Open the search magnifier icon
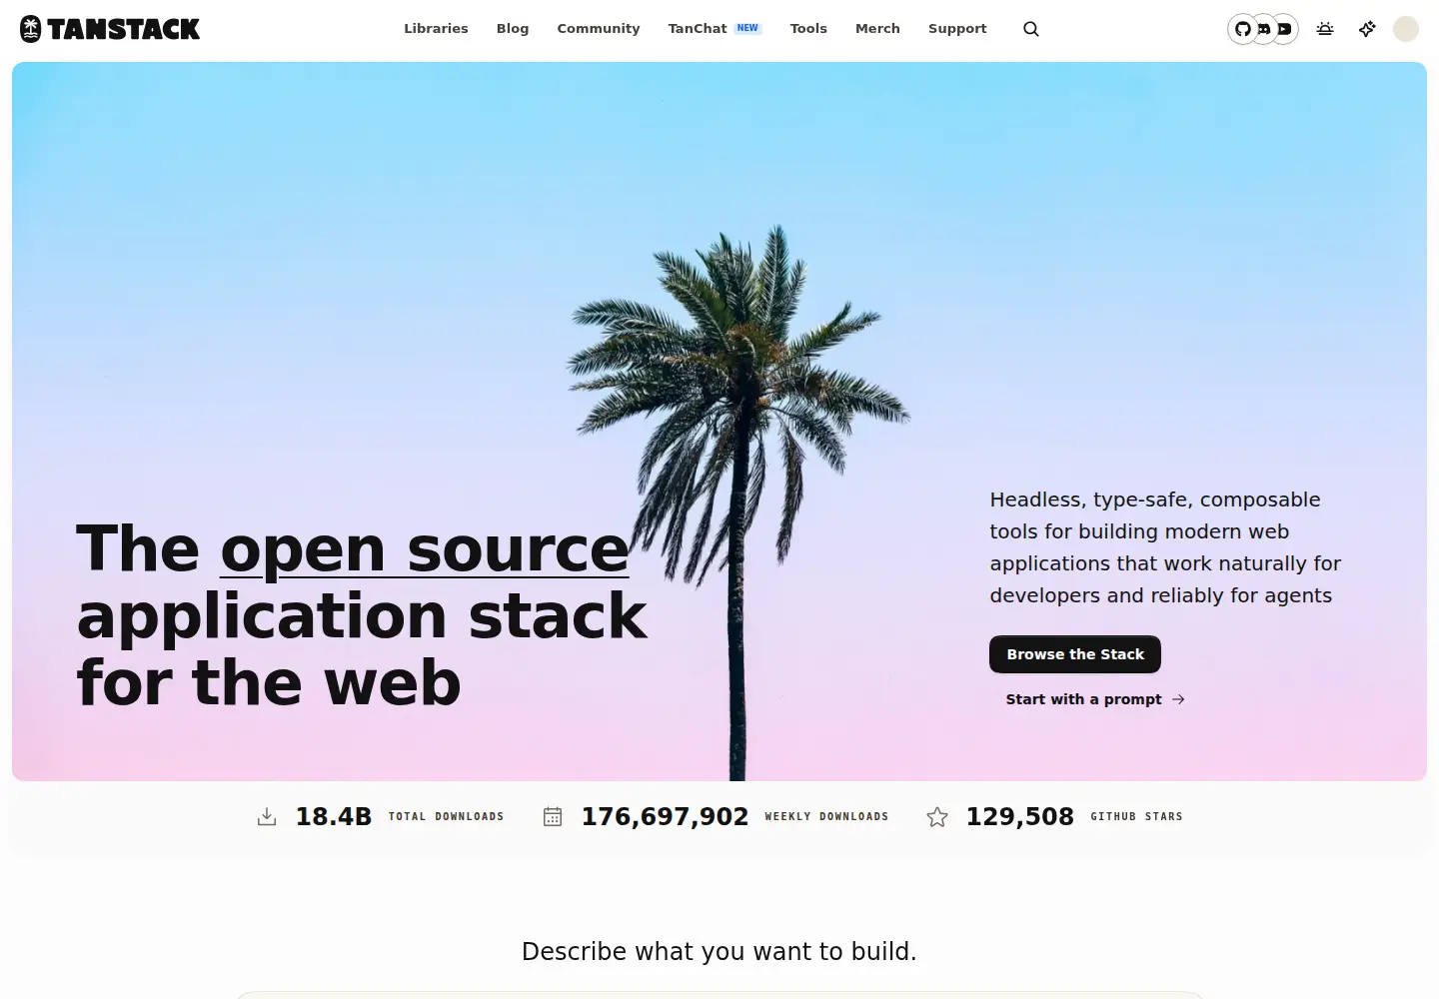Screen dimensions: 1439x999 coord(1031,29)
